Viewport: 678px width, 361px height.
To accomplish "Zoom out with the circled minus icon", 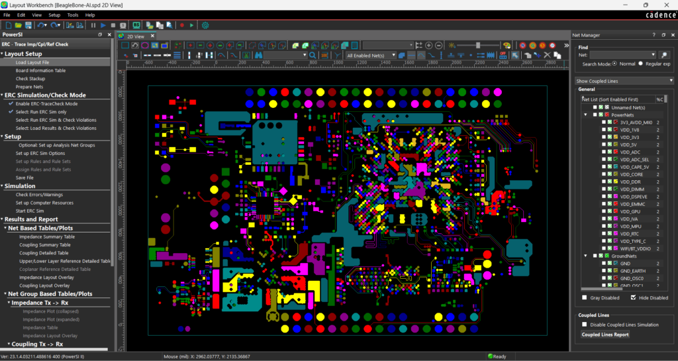I will (439, 46).
